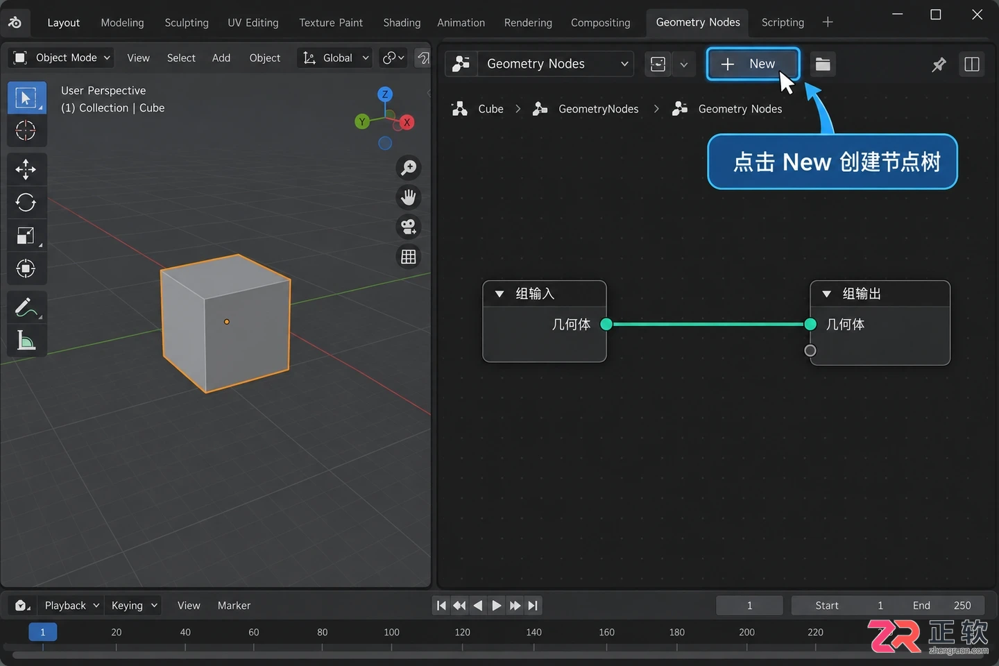This screenshot has width=999, height=666.
Task: Play the animation forward
Action: pos(496,606)
